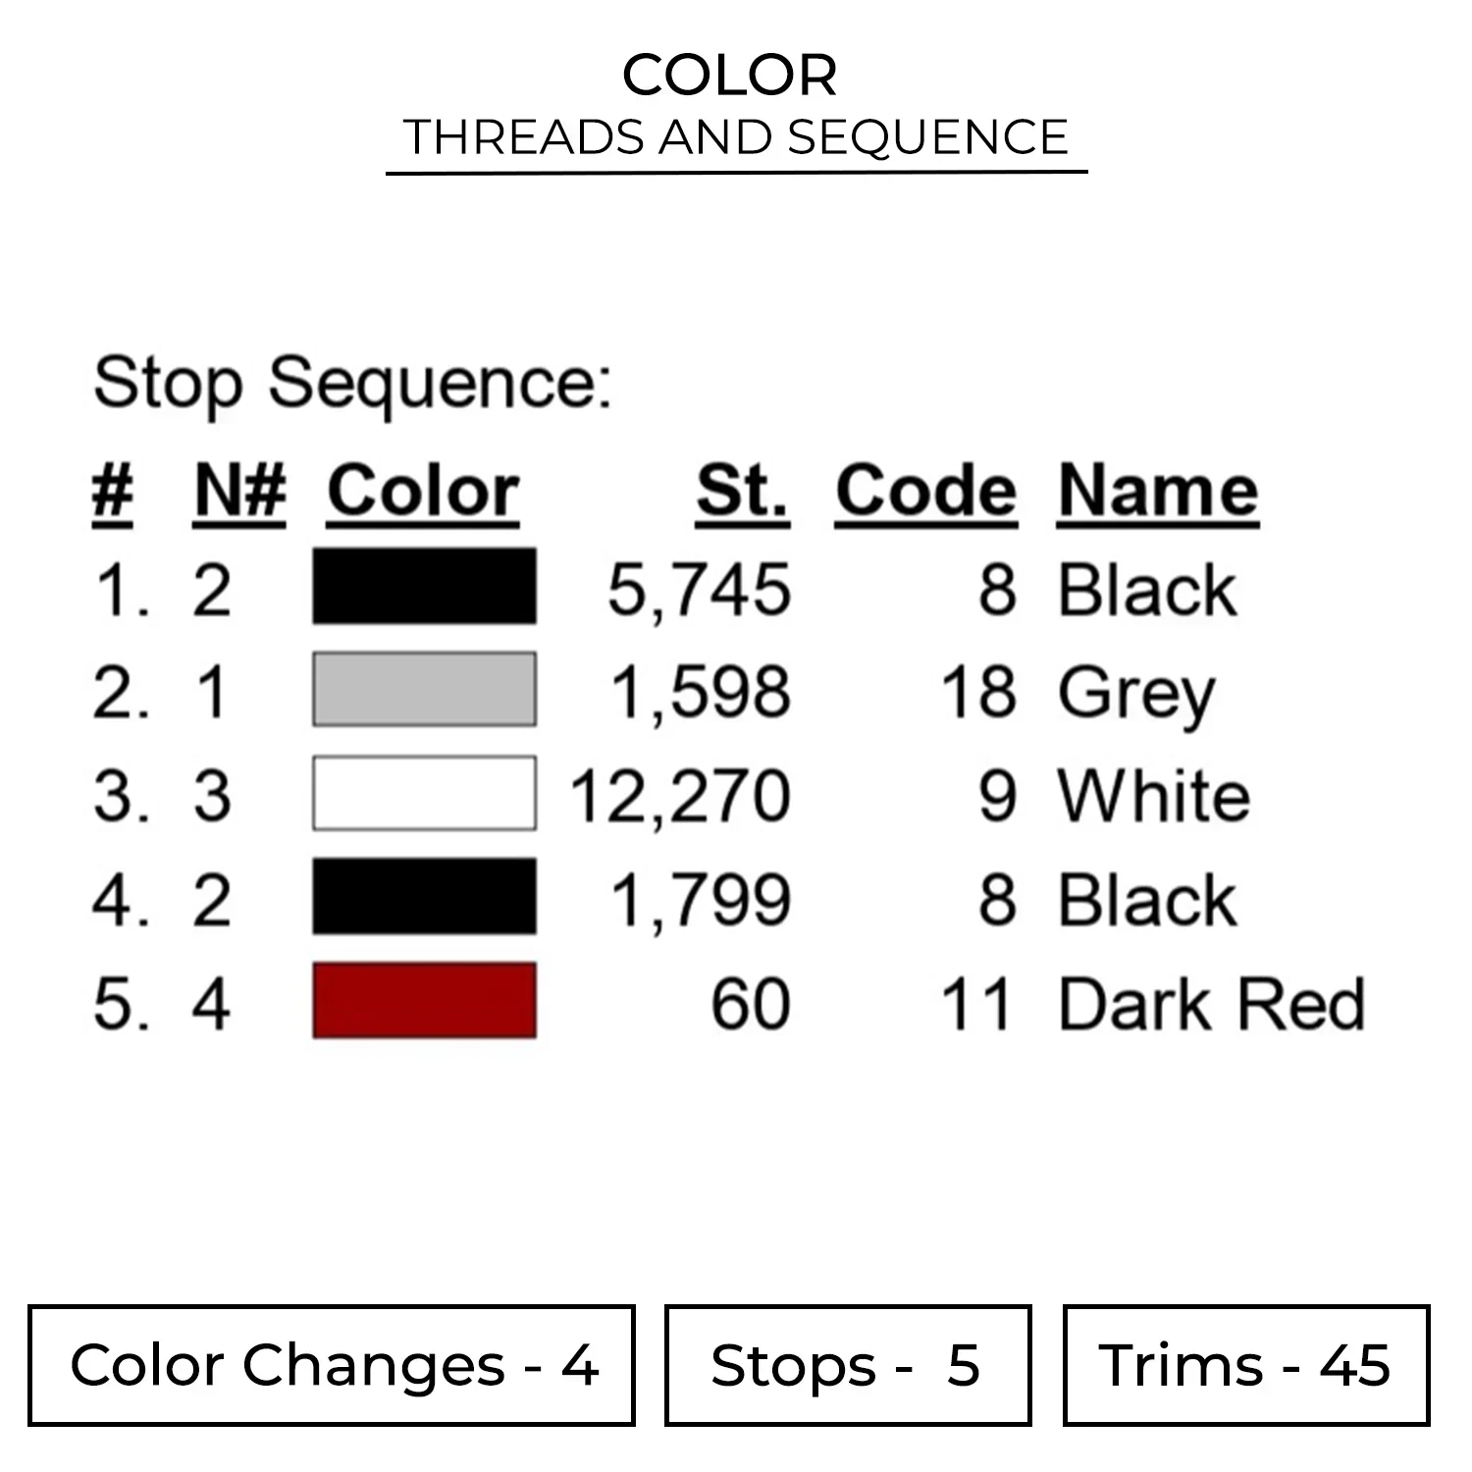Screen dimensions: 1472x1472
Task: Click the 12,270 stitch count
Action: click(x=681, y=795)
